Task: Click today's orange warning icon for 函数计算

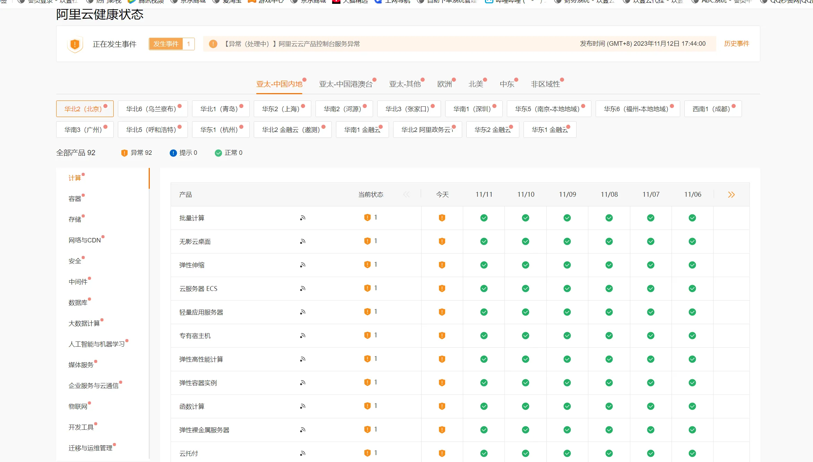Action: coord(442,406)
